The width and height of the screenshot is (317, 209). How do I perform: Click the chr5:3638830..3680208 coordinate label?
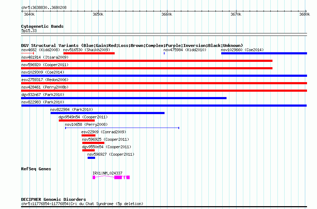pyautogui.click(x=44, y=7)
